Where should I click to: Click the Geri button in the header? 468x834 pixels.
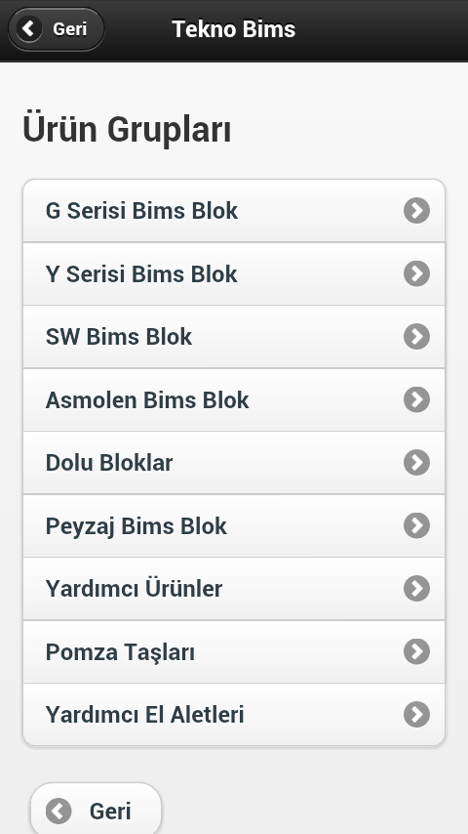[57, 28]
